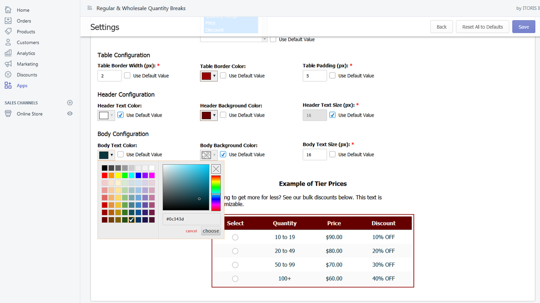This screenshot has width=540, height=303.
Task: Select the radio button for 100+ tier
Action: [x=235, y=279]
